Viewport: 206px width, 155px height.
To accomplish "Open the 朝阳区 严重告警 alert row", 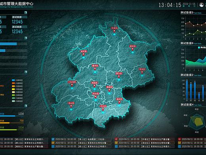I will [x=24, y=147].
